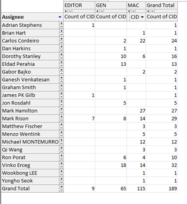Open the MAC CID dropdown arrow
Screen dimensions: 187x204
click(x=142, y=17)
